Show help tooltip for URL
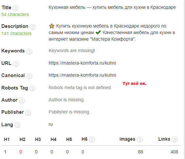The width and height of the screenshot is (185, 159). point(16,64)
